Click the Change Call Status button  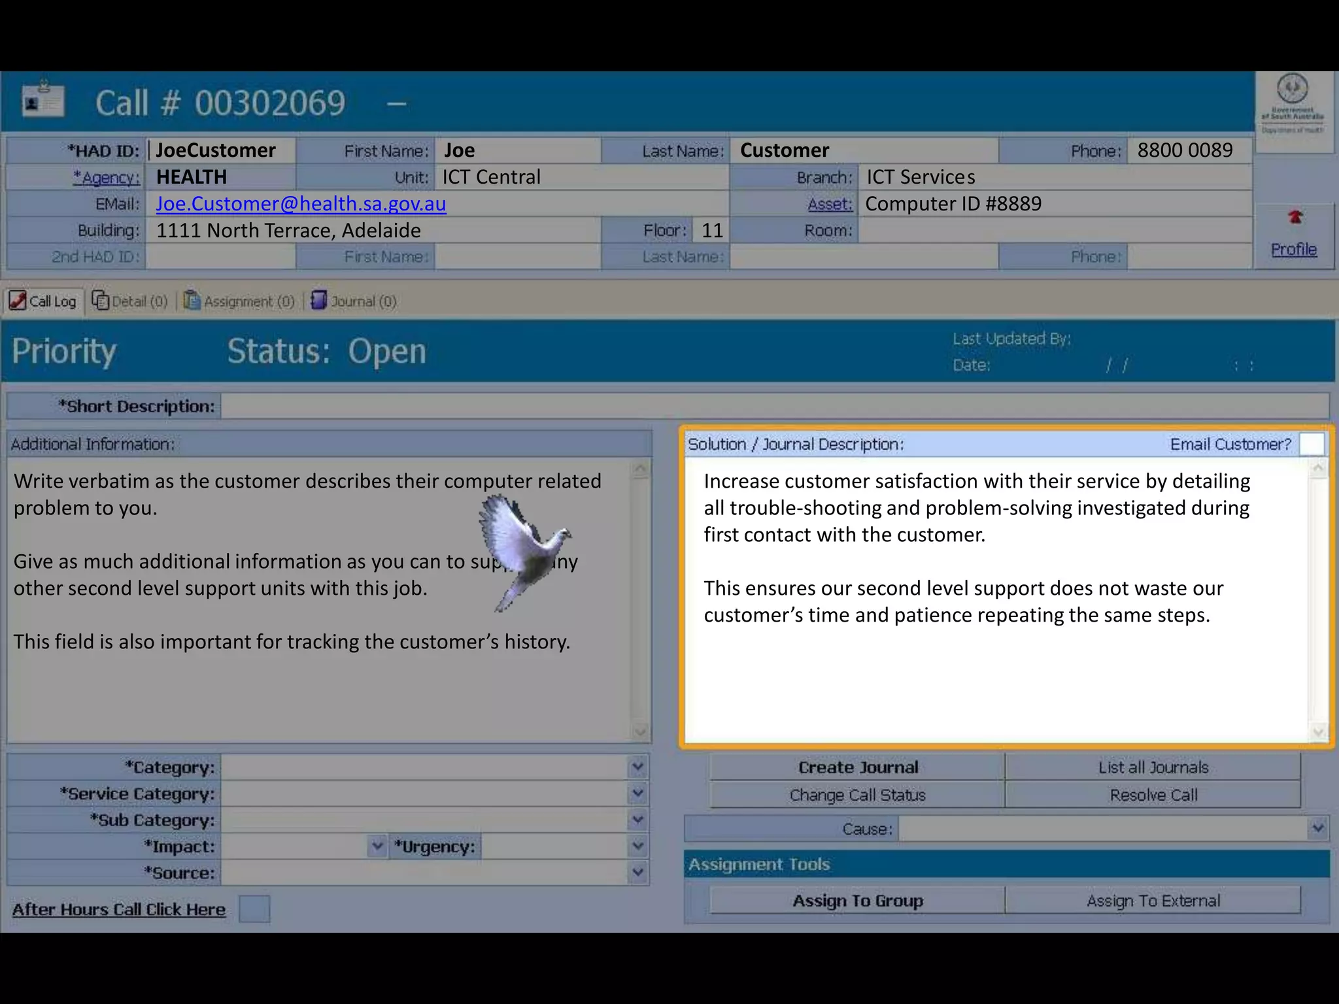click(858, 795)
